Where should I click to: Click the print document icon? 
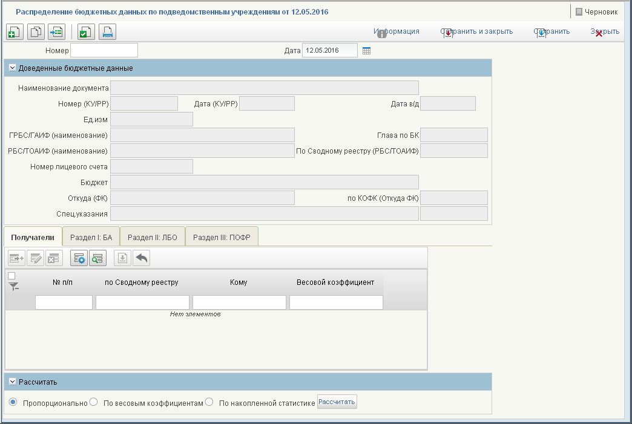pyautogui.click(x=107, y=32)
